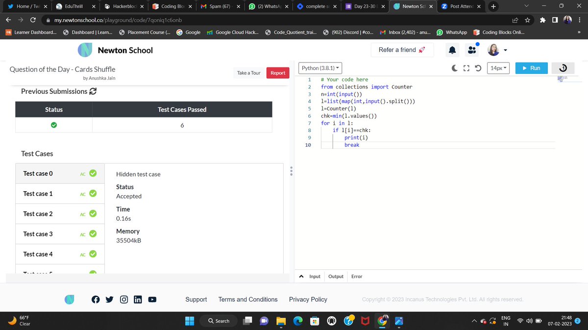The width and height of the screenshot is (588, 330).
Task: Open Task View from the taskbar
Action: pyautogui.click(x=248, y=321)
